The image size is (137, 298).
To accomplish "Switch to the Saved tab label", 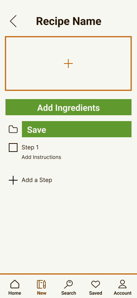I will [x=96, y=293].
